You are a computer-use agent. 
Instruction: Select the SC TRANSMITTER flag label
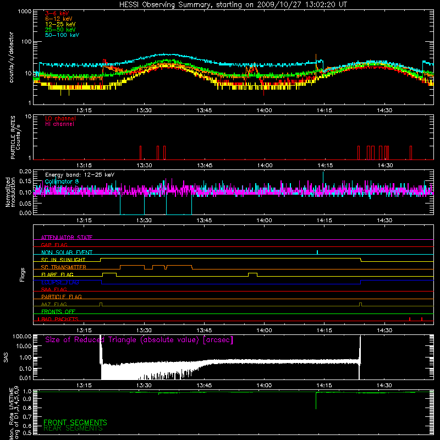pyautogui.click(x=64, y=267)
